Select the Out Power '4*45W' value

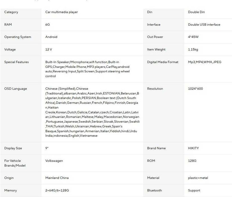coord(193,37)
